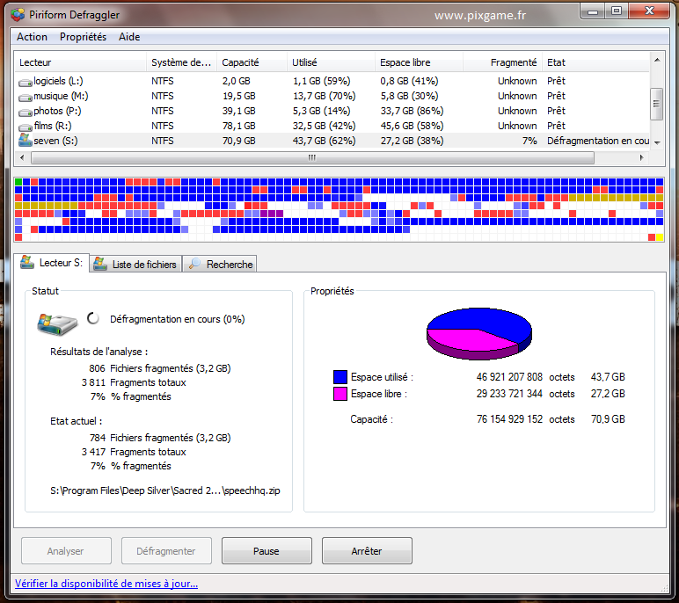
Task: Sort by the Etat column header
Action: [595, 62]
